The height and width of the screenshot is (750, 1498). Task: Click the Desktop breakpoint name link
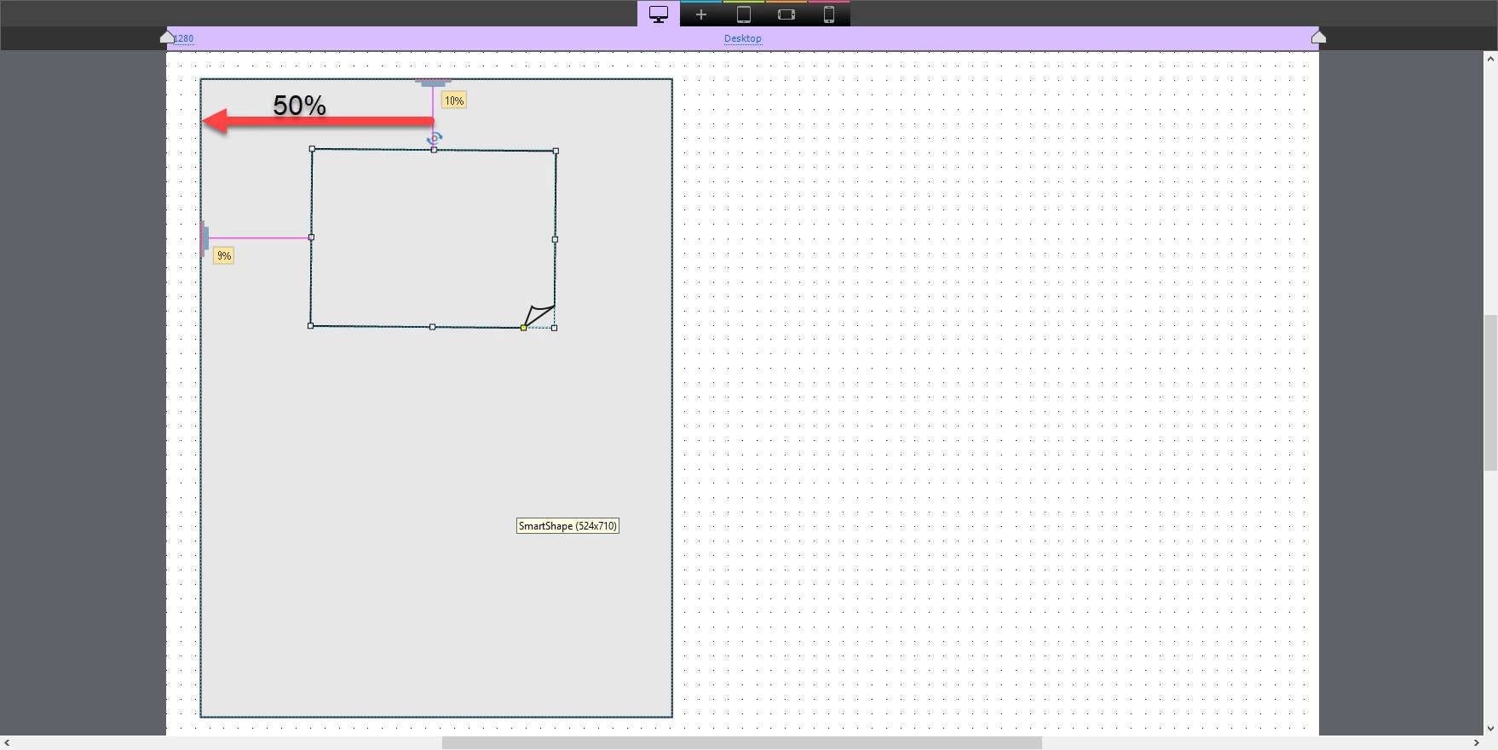[743, 38]
